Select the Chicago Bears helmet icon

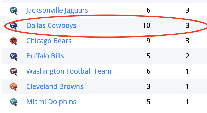[13, 41]
